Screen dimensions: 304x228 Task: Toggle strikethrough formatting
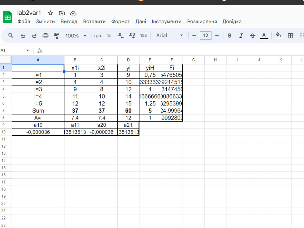point(252,36)
